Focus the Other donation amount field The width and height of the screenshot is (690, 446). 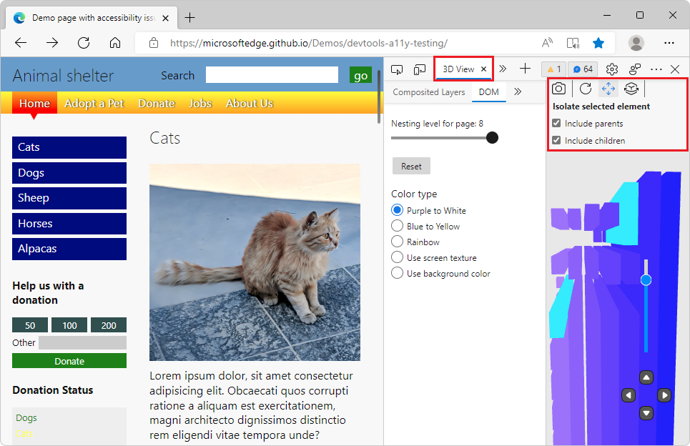(x=83, y=342)
